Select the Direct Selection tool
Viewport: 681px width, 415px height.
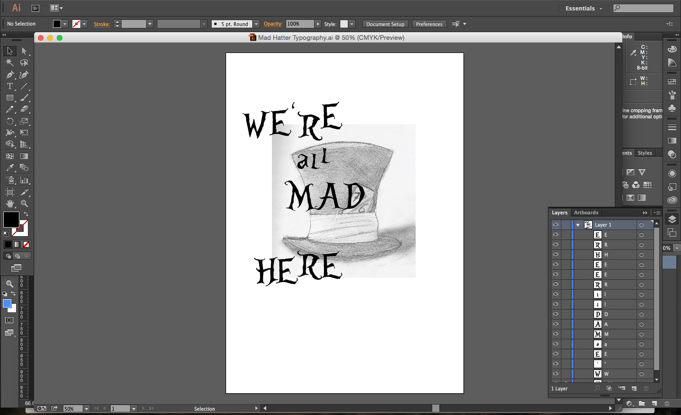pos(24,51)
